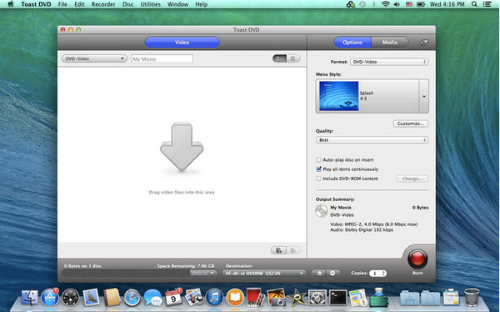
Task: Switch to the Media tab
Action: click(x=390, y=43)
